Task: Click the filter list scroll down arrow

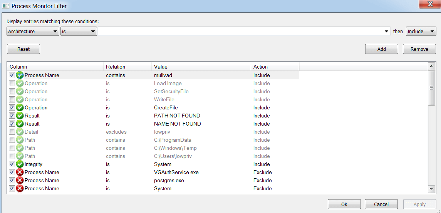Action: (431, 189)
